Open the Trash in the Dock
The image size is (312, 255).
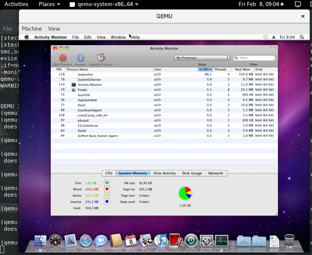(x=289, y=241)
